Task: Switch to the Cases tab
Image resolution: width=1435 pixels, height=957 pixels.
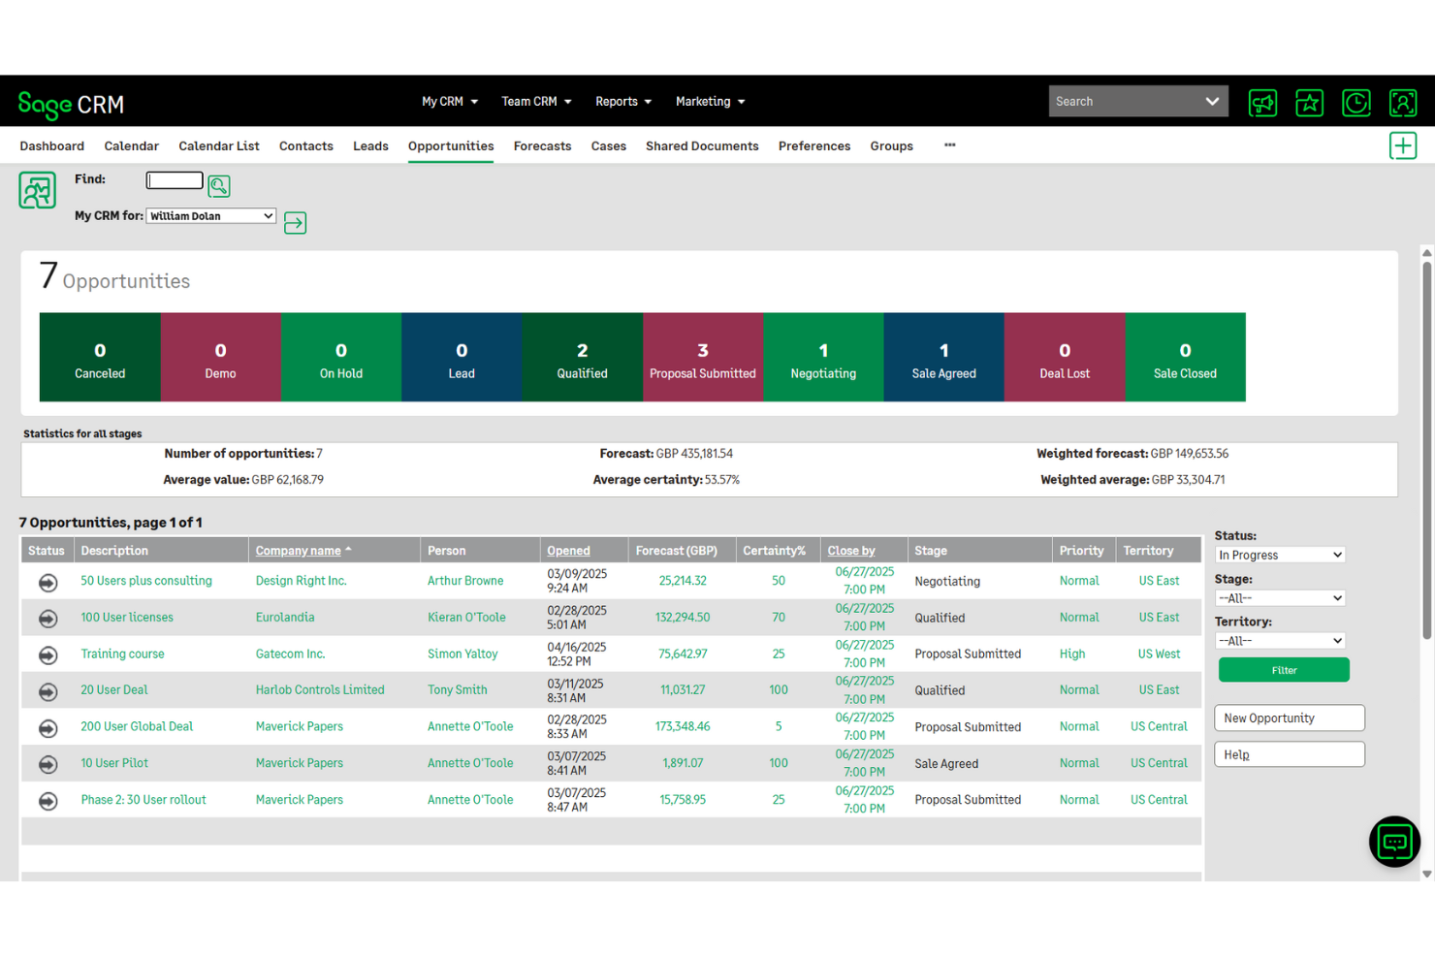Action: 608,146
